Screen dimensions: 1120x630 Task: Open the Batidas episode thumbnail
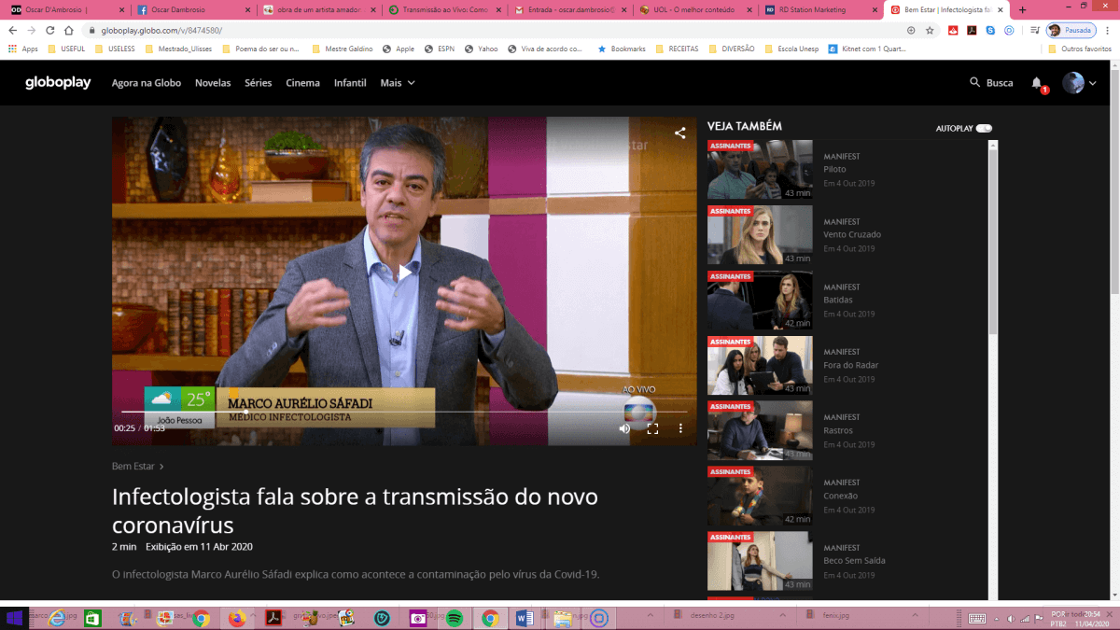click(760, 301)
